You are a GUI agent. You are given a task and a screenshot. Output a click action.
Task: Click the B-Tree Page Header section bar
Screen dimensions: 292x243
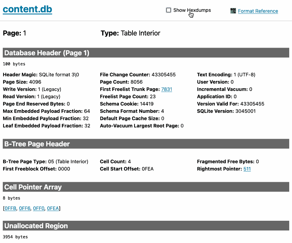pyautogui.click(x=146, y=144)
